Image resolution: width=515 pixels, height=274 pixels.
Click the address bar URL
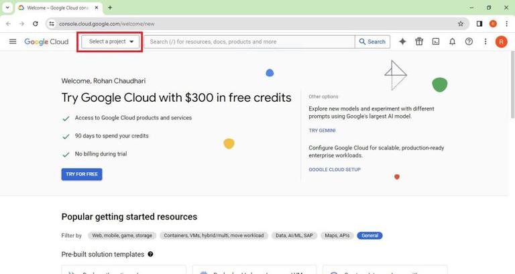click(x=107, y=23)
